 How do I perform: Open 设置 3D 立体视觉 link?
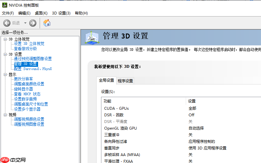point(29,44)
